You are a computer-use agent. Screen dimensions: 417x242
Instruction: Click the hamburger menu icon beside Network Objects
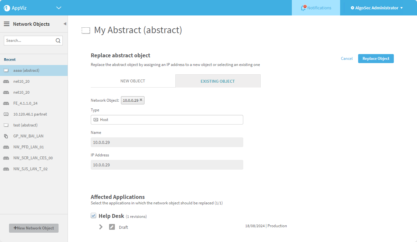6,24
